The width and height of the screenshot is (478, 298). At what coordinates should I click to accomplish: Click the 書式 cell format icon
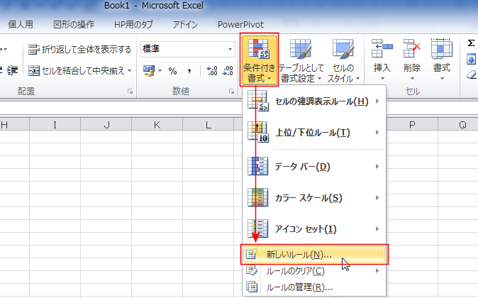point(442,48)
